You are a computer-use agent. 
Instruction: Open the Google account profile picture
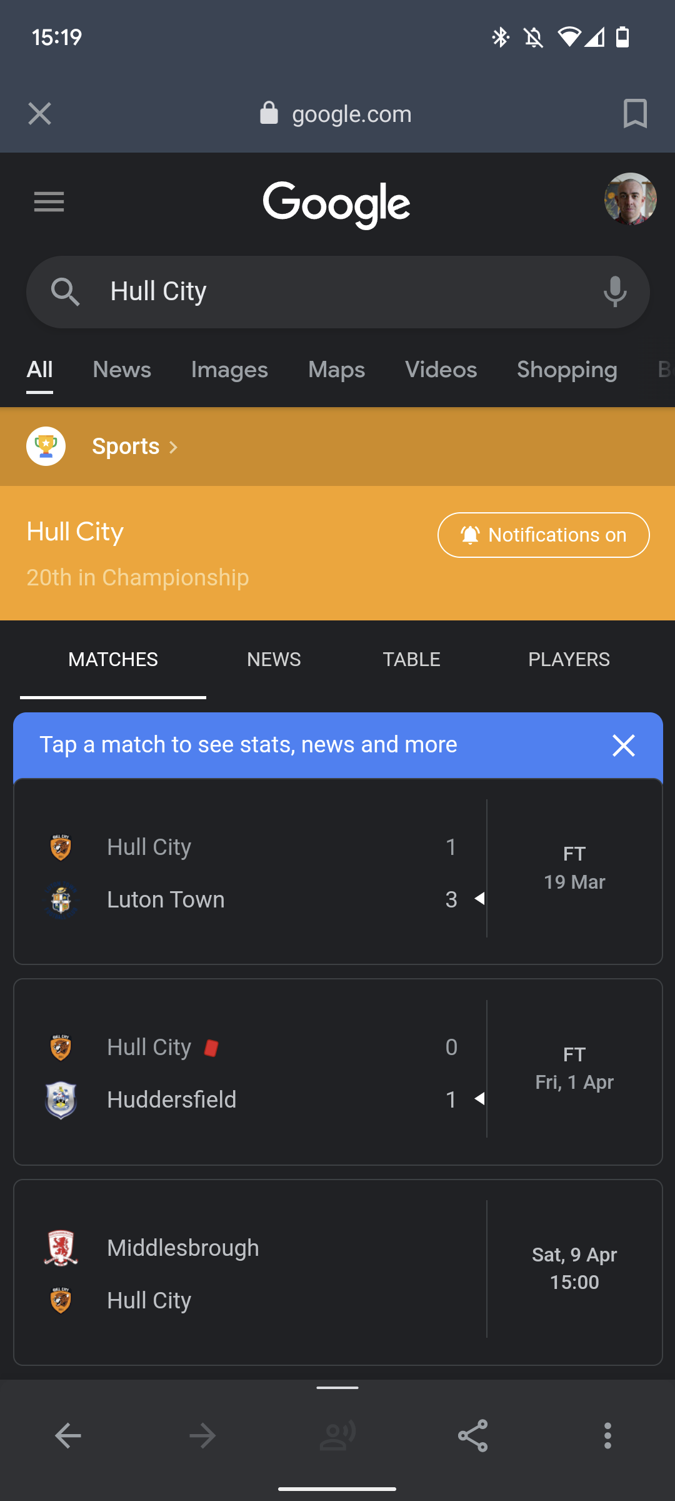coord(630,199)
